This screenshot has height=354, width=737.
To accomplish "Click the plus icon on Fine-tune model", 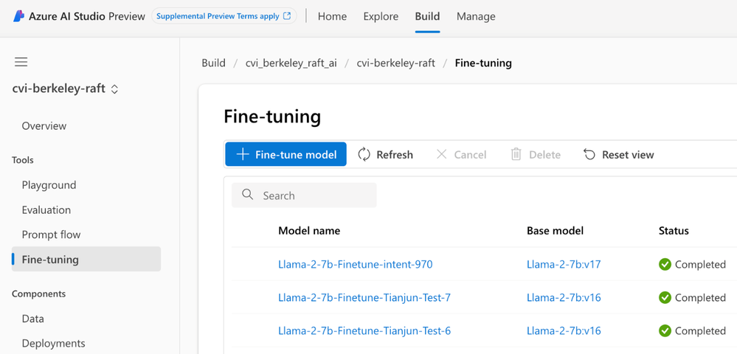I will tap(242, 154).
